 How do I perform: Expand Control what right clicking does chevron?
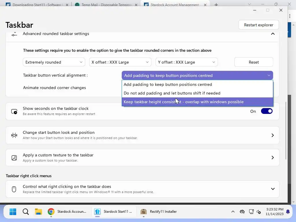click(273, 189)
